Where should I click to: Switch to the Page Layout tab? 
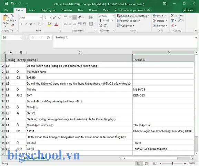pos(48,10)
